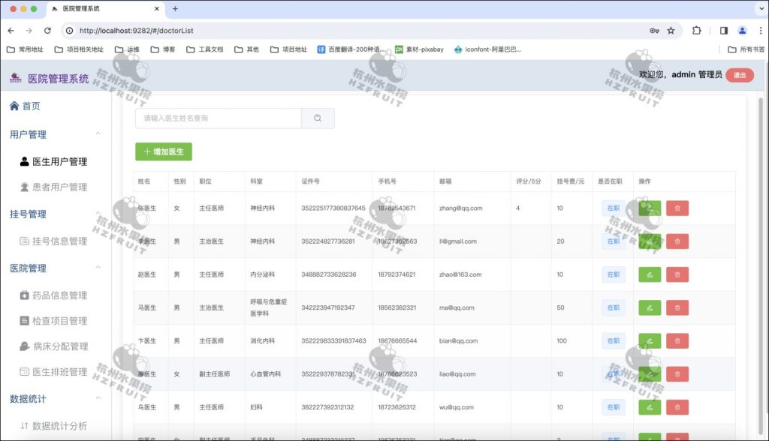
Task: Click the doctor name search input field
Action: click(218, 118)
